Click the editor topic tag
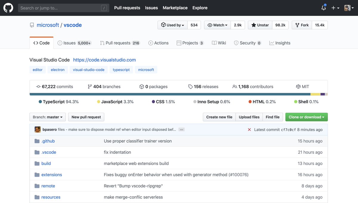Image resolution: width=358 pixels, height=203 pixels. pyautogui.click(x=38, y=70)
